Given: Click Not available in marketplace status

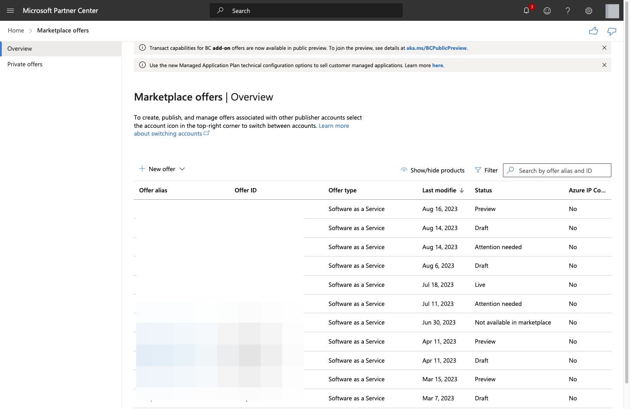Looking at the screenshot, I should pyautogui.click(x=513, y=322).
